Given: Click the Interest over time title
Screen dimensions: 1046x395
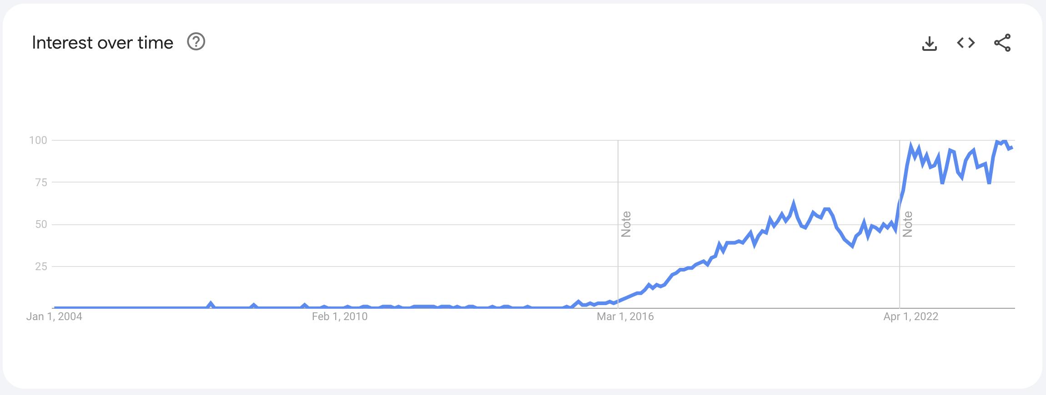Looking at the screenshot, I should coord(102,42).
